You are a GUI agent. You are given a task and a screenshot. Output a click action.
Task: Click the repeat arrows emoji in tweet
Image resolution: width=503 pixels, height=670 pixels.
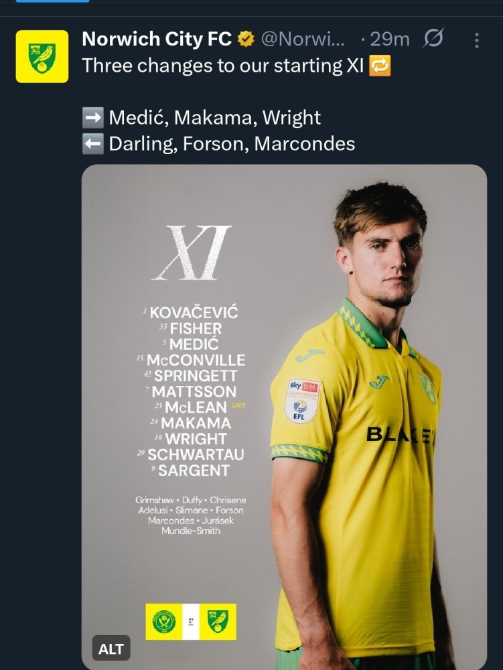point(379,66)
